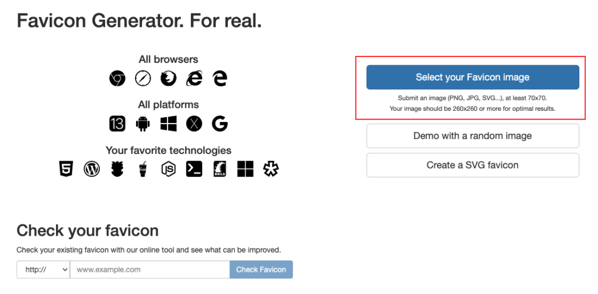
Task: Click the iOS 13 platform icon
Action: 117,124
